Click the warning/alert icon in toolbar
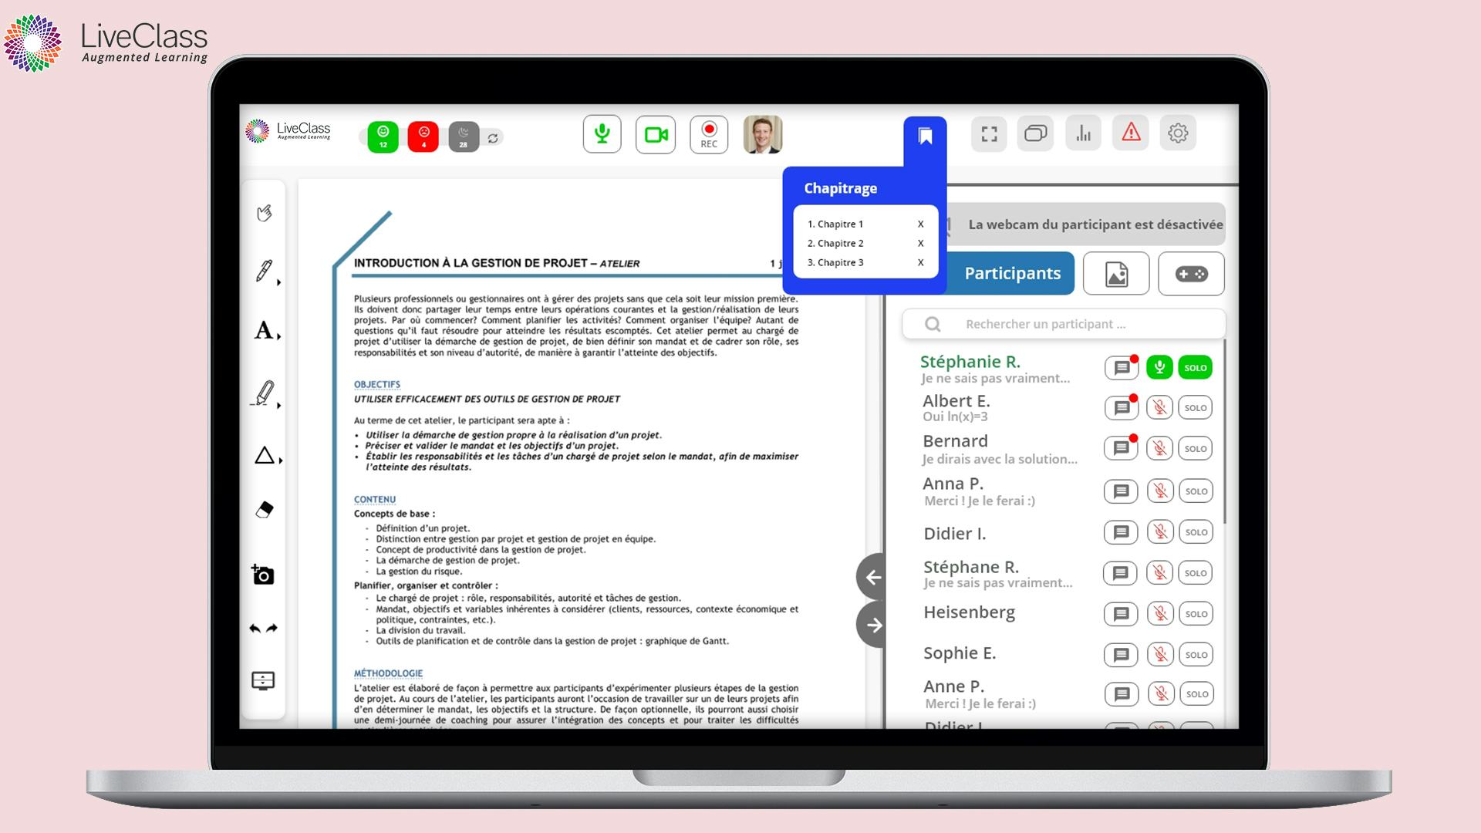The image size is (1481, 833). [1131, 132]
